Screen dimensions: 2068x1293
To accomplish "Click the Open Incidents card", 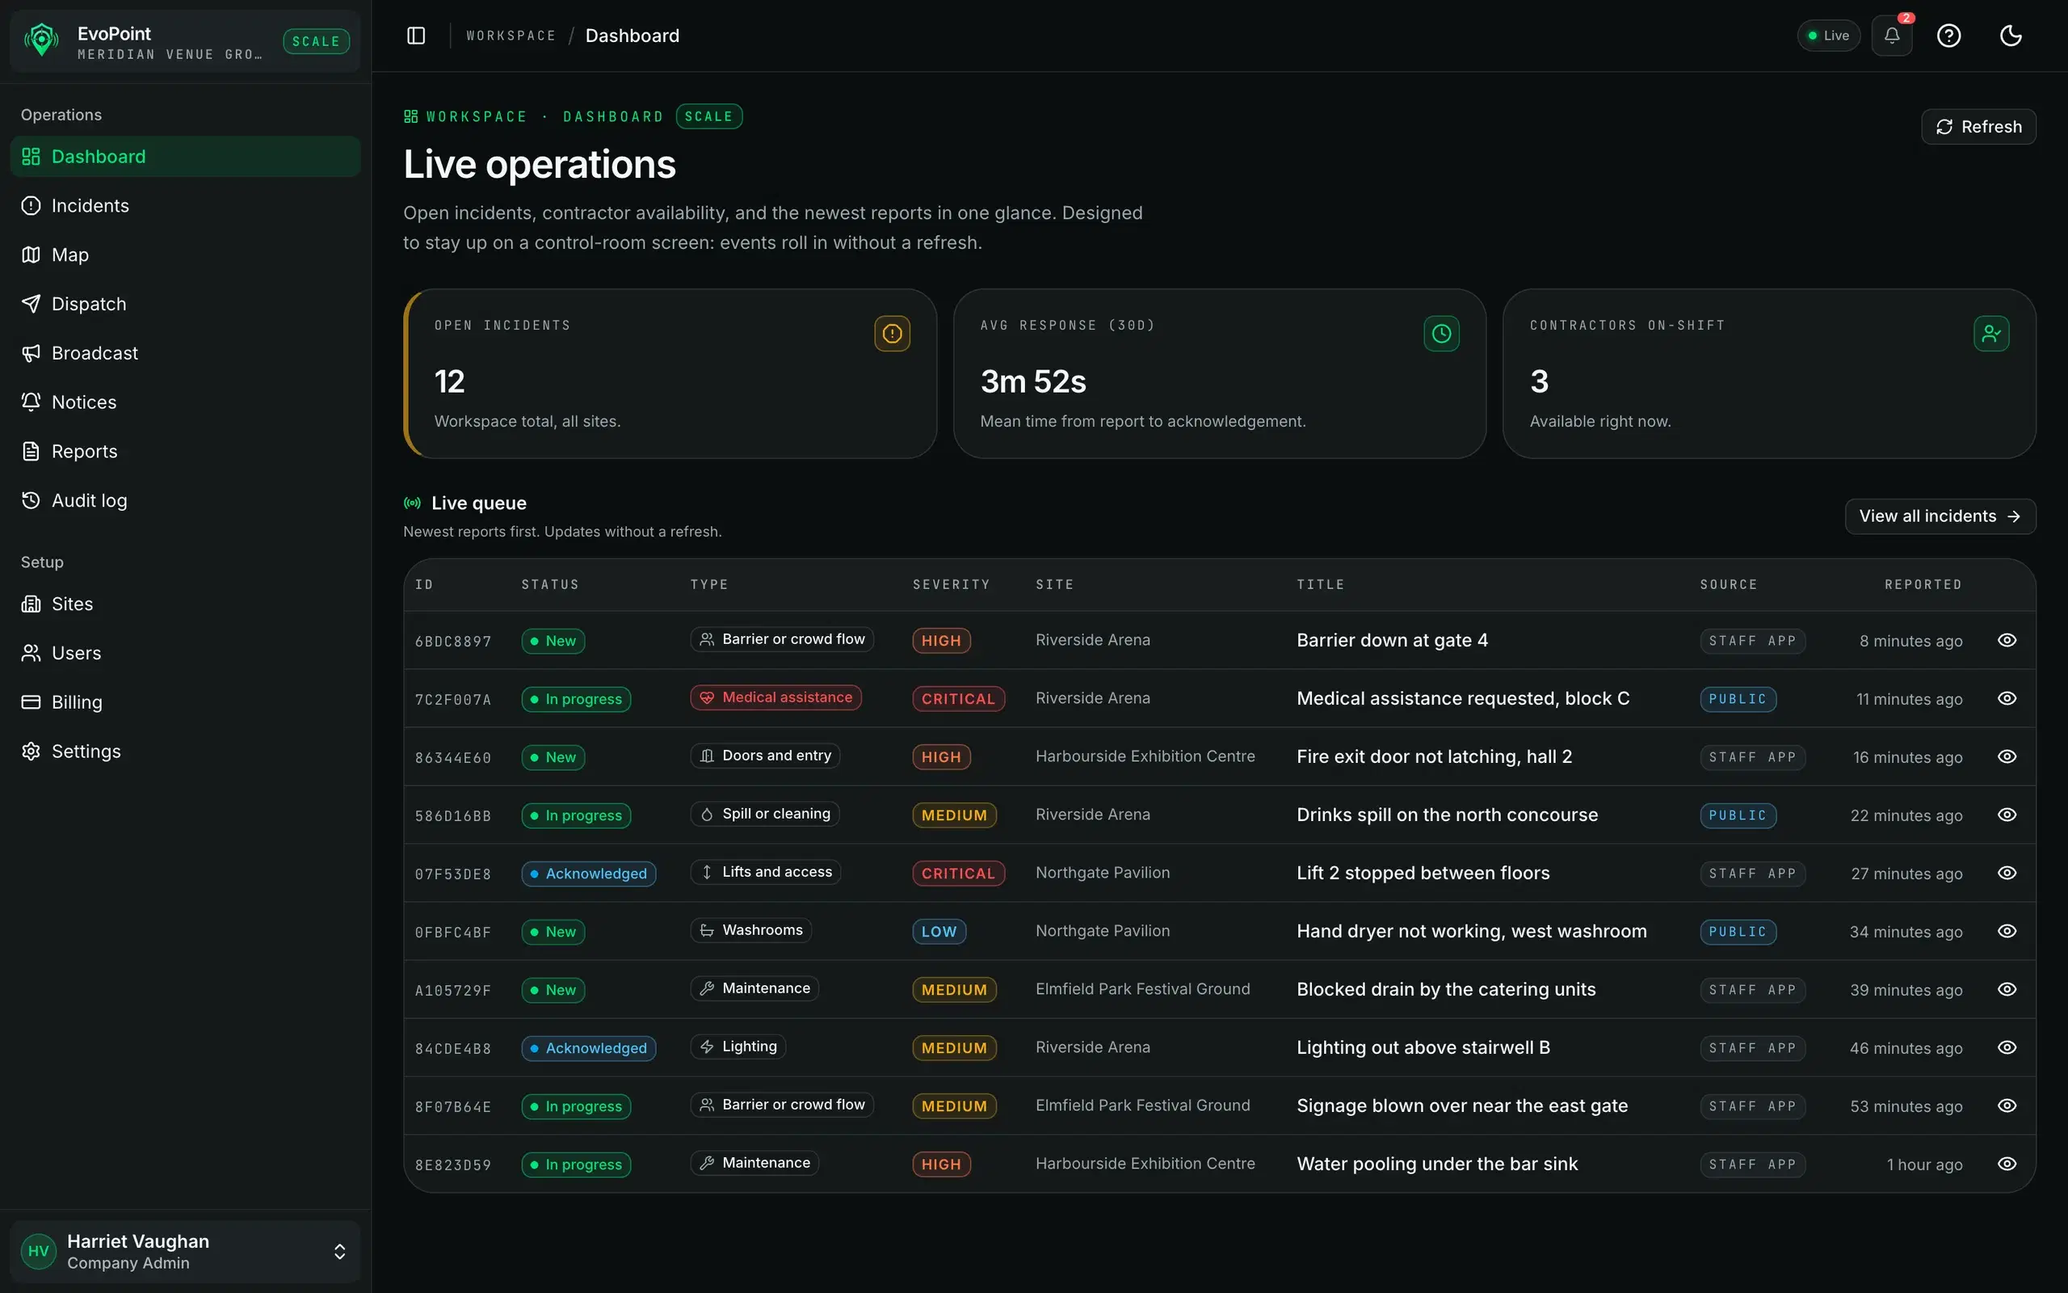I will coord(670,373).
